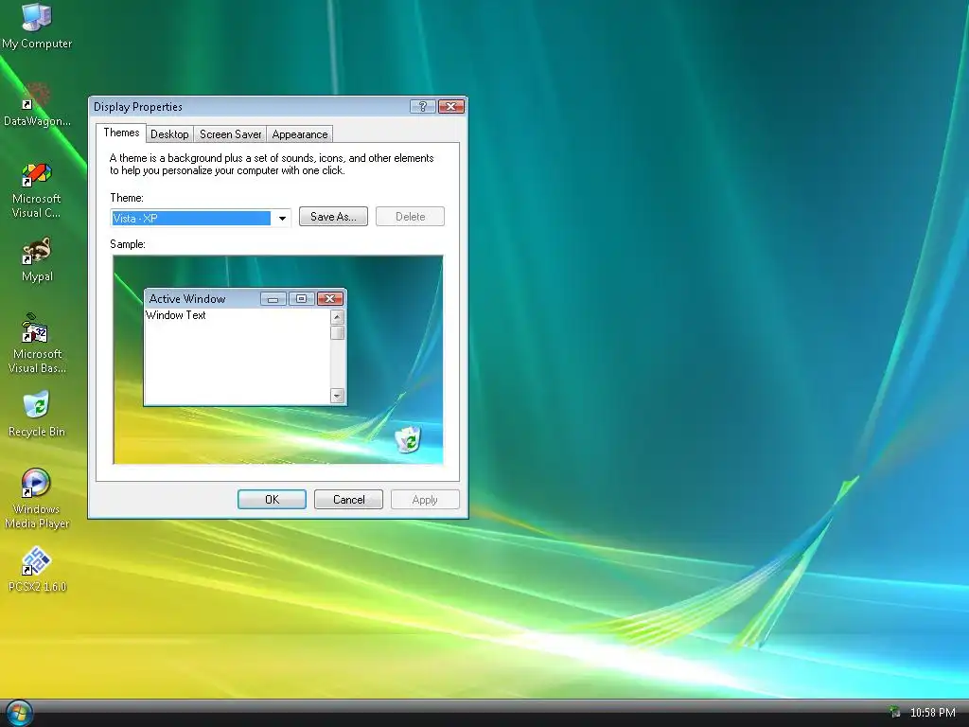Select the Microsoft Visual Basic shortcut icon

point(37,344)
